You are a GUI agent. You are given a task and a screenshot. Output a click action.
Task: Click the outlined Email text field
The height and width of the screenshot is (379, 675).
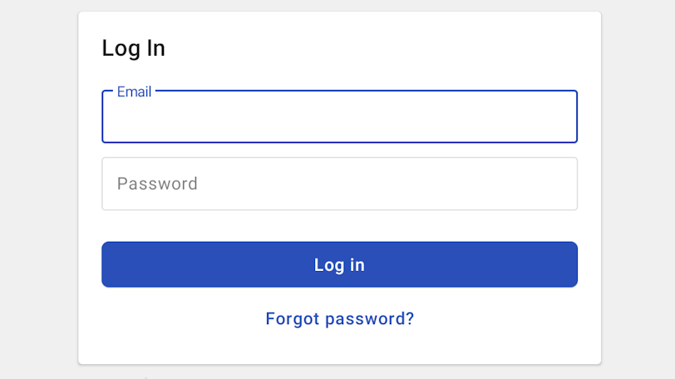pos(339,118)
